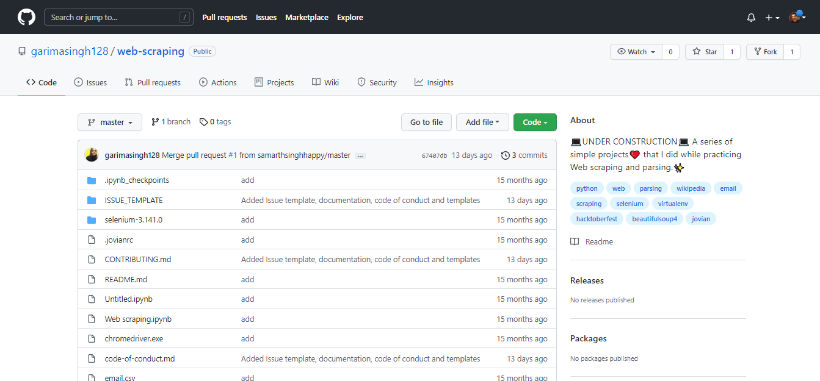Switch to the Issues tab
Image resolution: width=820 pixels, height=381 pixels.
(90, 83)
